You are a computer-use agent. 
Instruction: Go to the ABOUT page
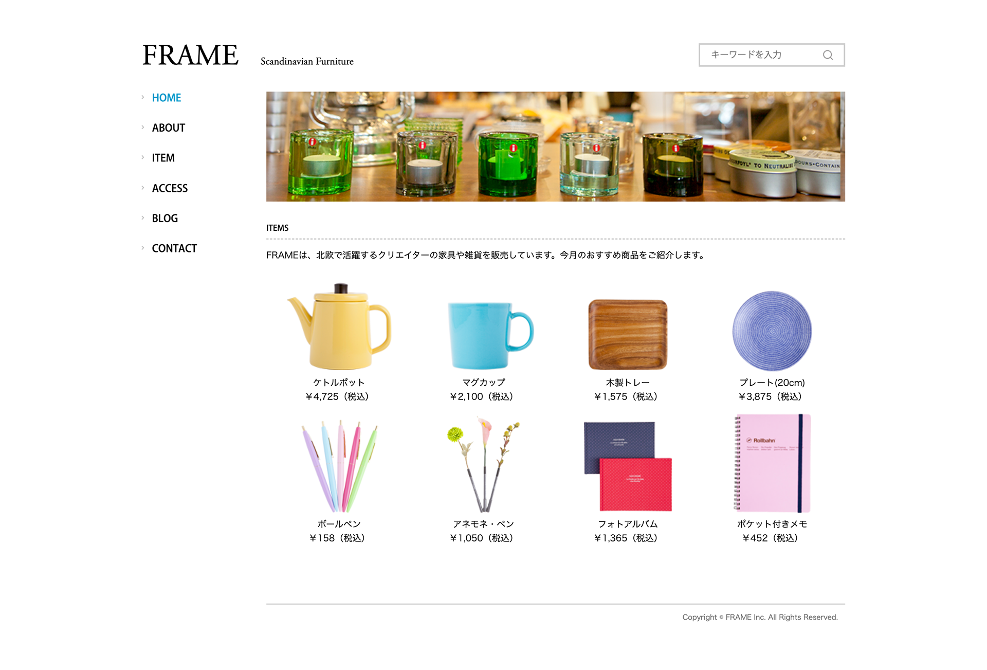(168, 128)
